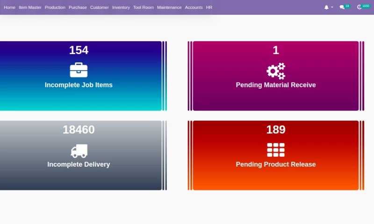This screenshot has width=374, height=224.
Task: Open the Tool Room menu
Action: (x=144, y=7)
